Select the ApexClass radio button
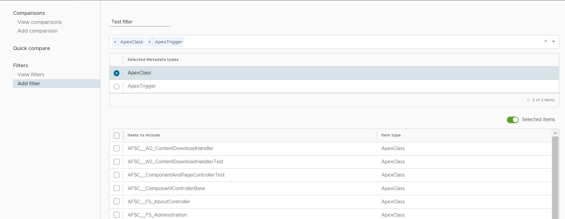 click(x=117, y=73)
